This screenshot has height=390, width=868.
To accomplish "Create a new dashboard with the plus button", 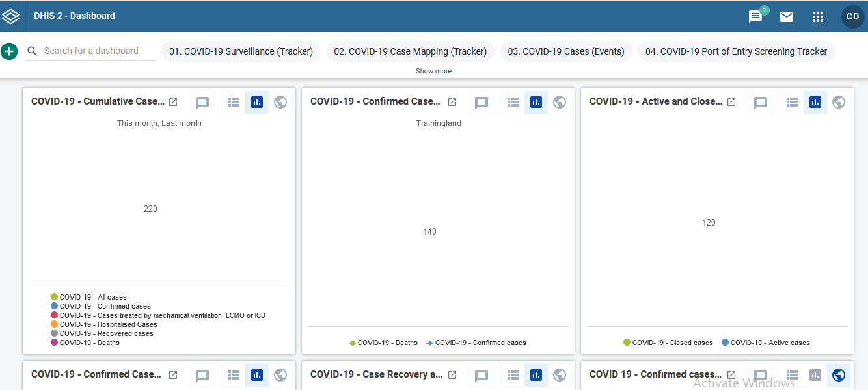I will click(x=9, y=51).
